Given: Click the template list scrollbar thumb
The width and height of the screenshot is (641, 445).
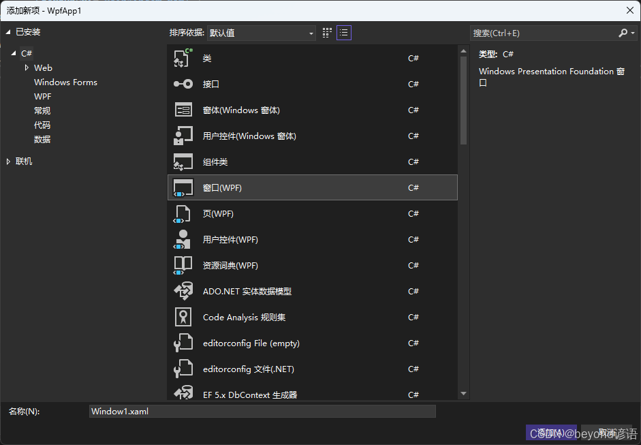Looking at the screenshot, I should (463, 101).
